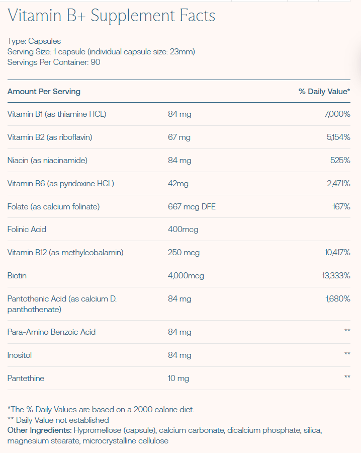Click the Vitamin B12 methylcobalamin label
Image resolution: width=361 pixels, height=453 pixels.
point(65,253)
